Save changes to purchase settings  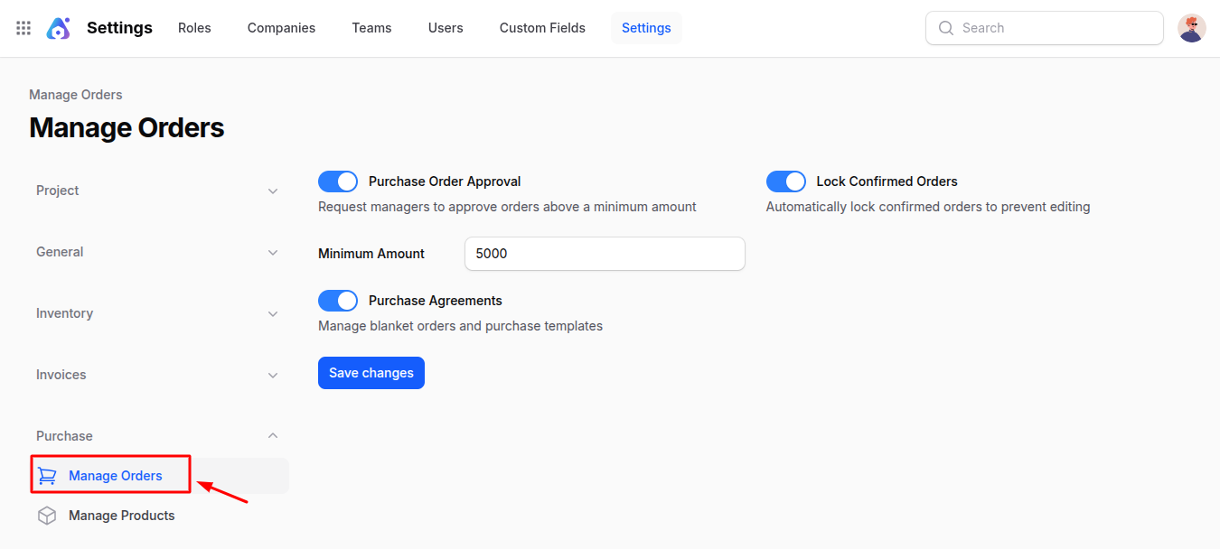click(x=371, y=372)
